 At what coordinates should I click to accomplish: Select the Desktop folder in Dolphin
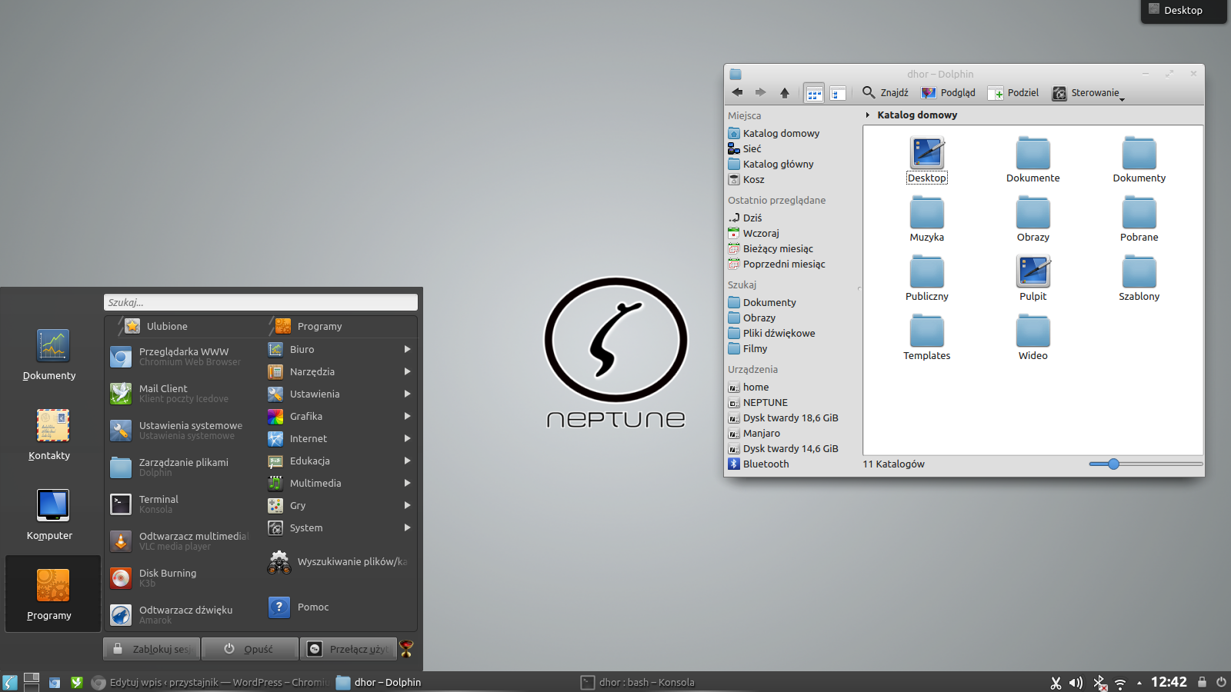(927, 160)
